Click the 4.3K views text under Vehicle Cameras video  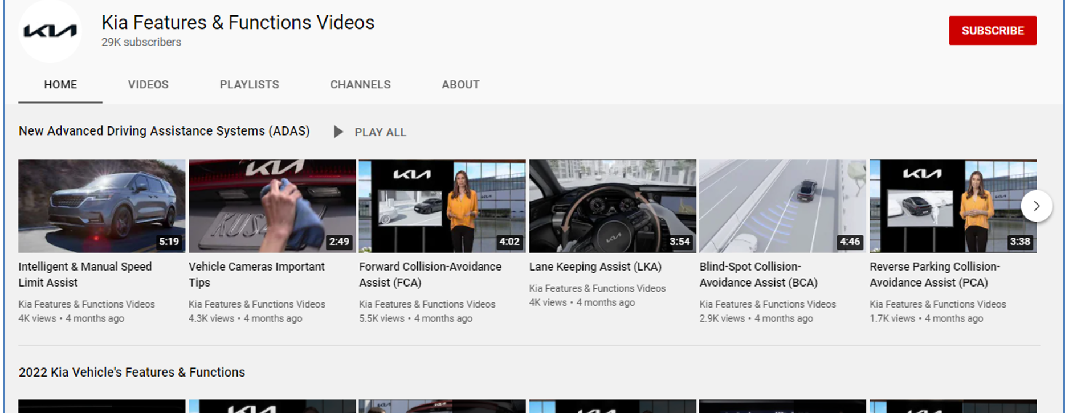211,318
